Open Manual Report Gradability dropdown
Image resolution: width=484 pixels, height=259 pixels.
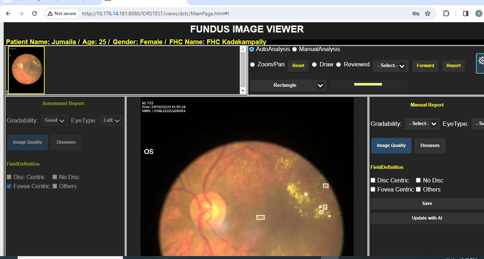422,124
